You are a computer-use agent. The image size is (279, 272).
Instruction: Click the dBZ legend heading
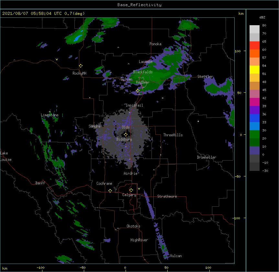262,17
